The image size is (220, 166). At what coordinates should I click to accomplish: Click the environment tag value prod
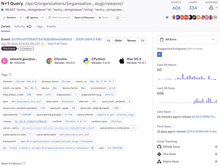(112, 88)
